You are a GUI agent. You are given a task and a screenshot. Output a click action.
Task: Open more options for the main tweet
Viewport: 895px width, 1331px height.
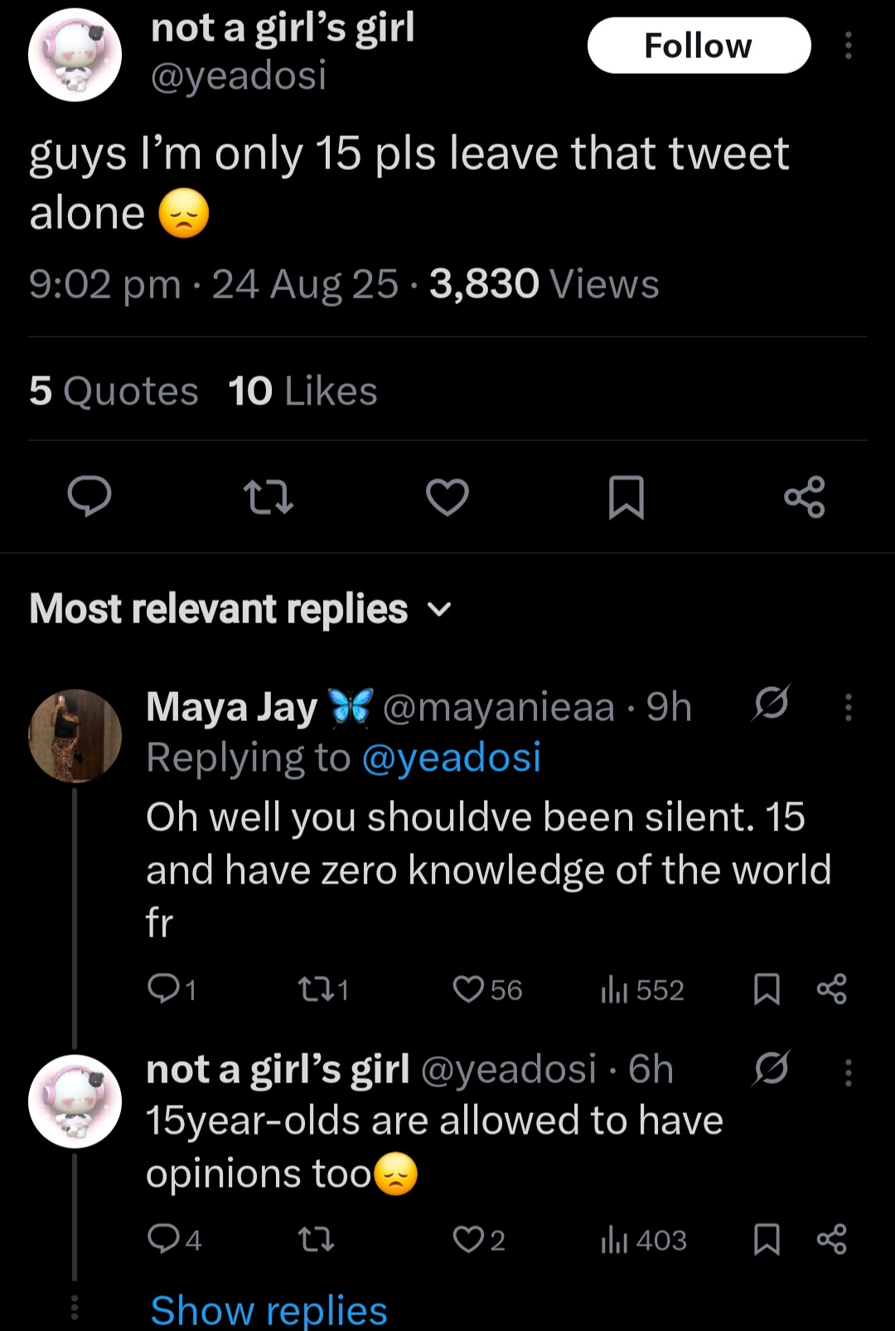click(848, 46)
